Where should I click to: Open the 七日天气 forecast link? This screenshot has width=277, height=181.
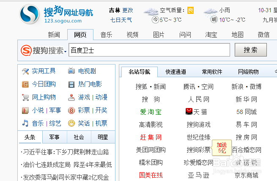click(121, 20)
